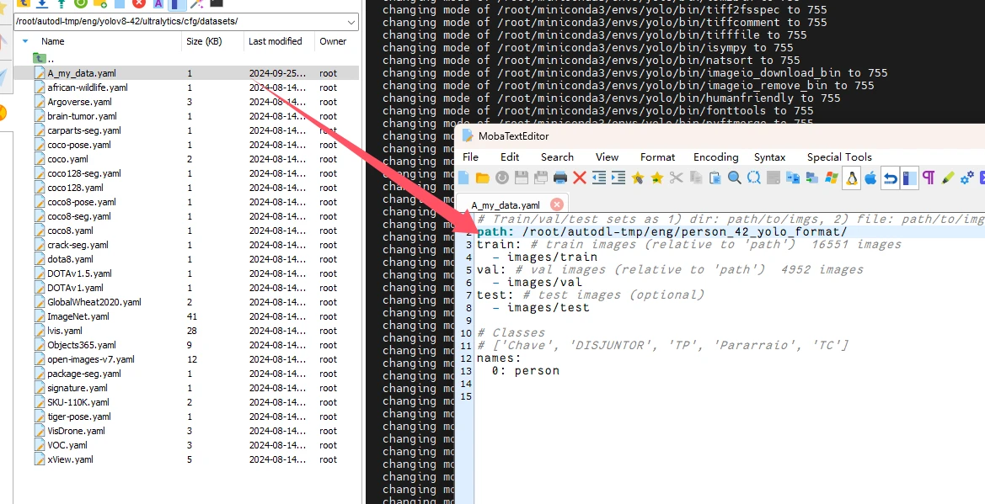Open editor settings with the blue gears icon

(x=967, y=178)
